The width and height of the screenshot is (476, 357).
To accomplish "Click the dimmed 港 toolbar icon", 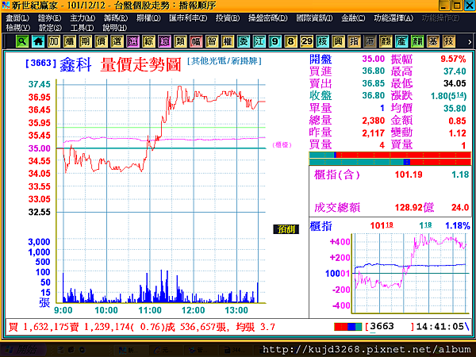I will [370, 41].
